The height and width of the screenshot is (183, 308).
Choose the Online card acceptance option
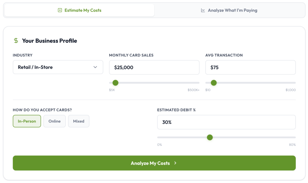[x=54, y=121]
